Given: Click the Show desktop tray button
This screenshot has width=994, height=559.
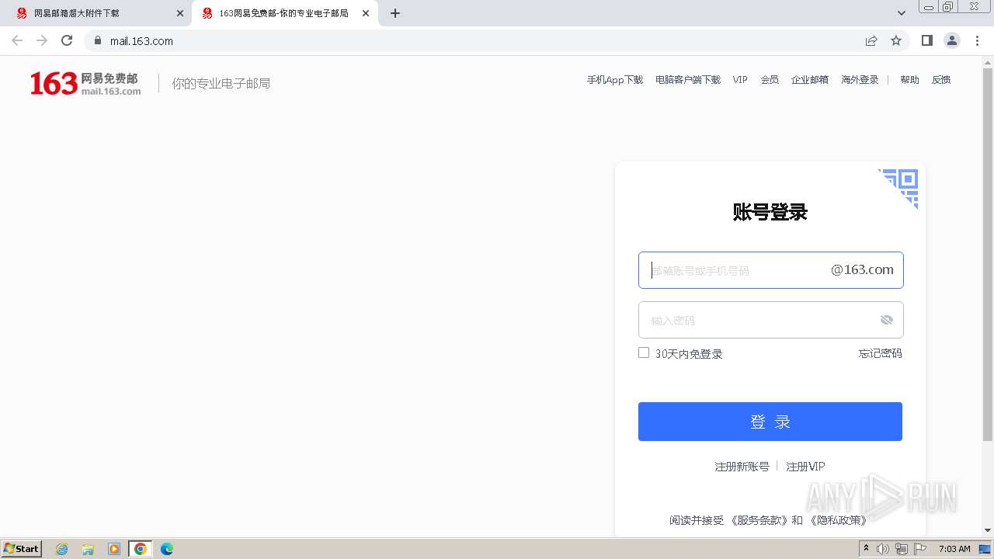Looking at the screenshot, I should (x=986, y=549).
